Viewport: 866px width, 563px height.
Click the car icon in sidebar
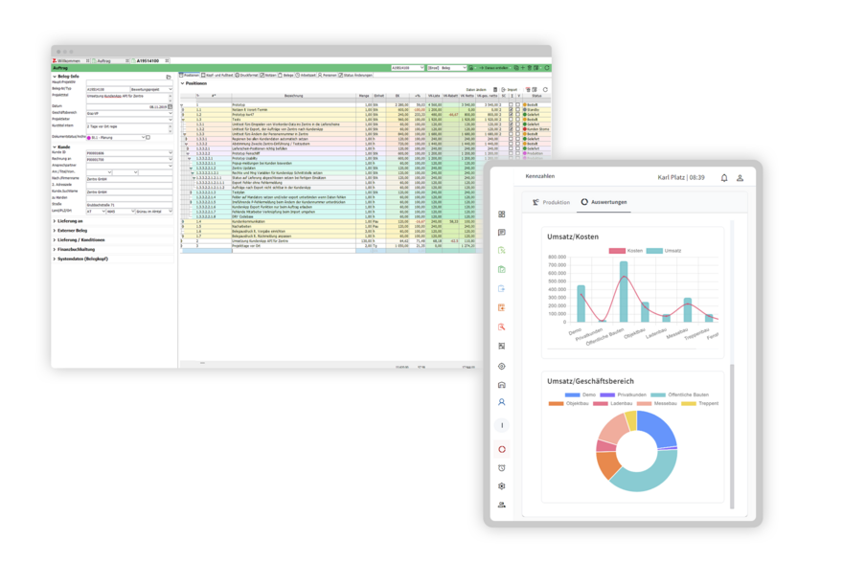click(x=501, y=384)
